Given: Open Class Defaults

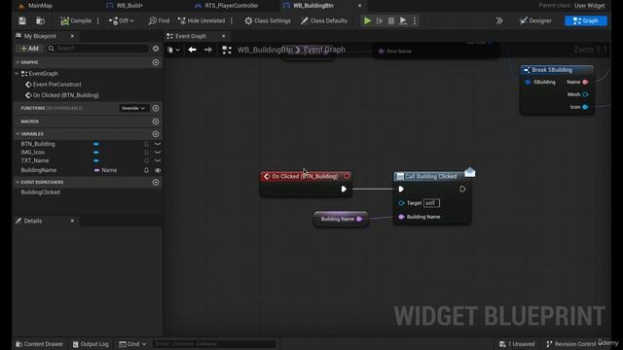Looking at the screenshot, I should [324, 20].
